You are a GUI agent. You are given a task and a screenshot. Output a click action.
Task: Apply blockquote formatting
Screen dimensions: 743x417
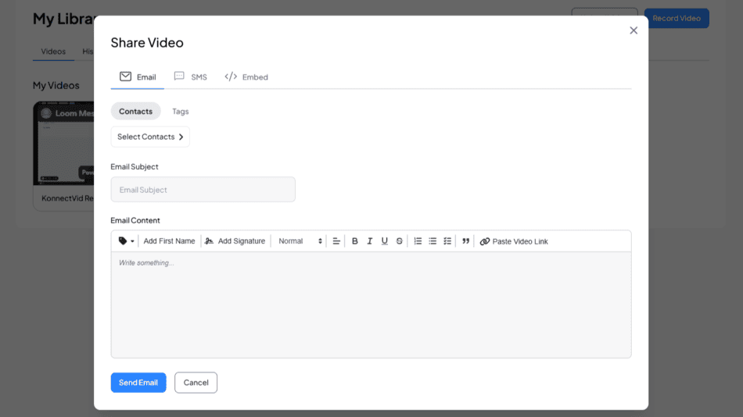coord(466,241)
